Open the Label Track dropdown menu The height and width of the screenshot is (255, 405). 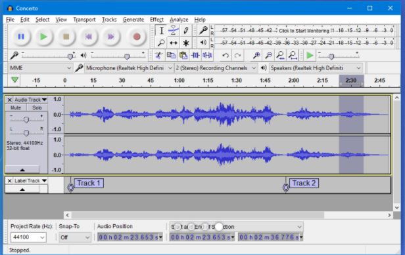pyautogui.click(x=30, y=181)
